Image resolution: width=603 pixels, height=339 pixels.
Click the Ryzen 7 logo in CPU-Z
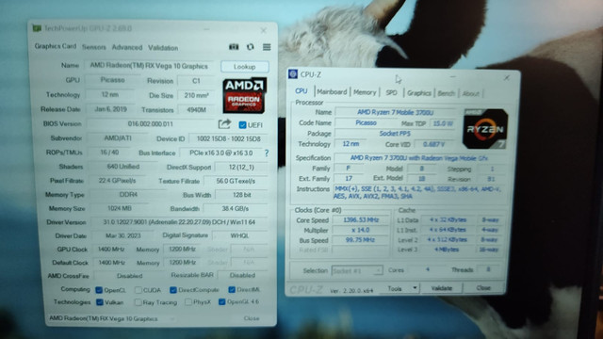coord(485,129)
